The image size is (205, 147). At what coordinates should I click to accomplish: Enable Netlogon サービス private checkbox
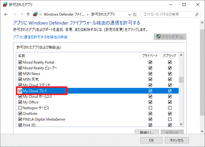pyautogui.click(x=150, y=108)
